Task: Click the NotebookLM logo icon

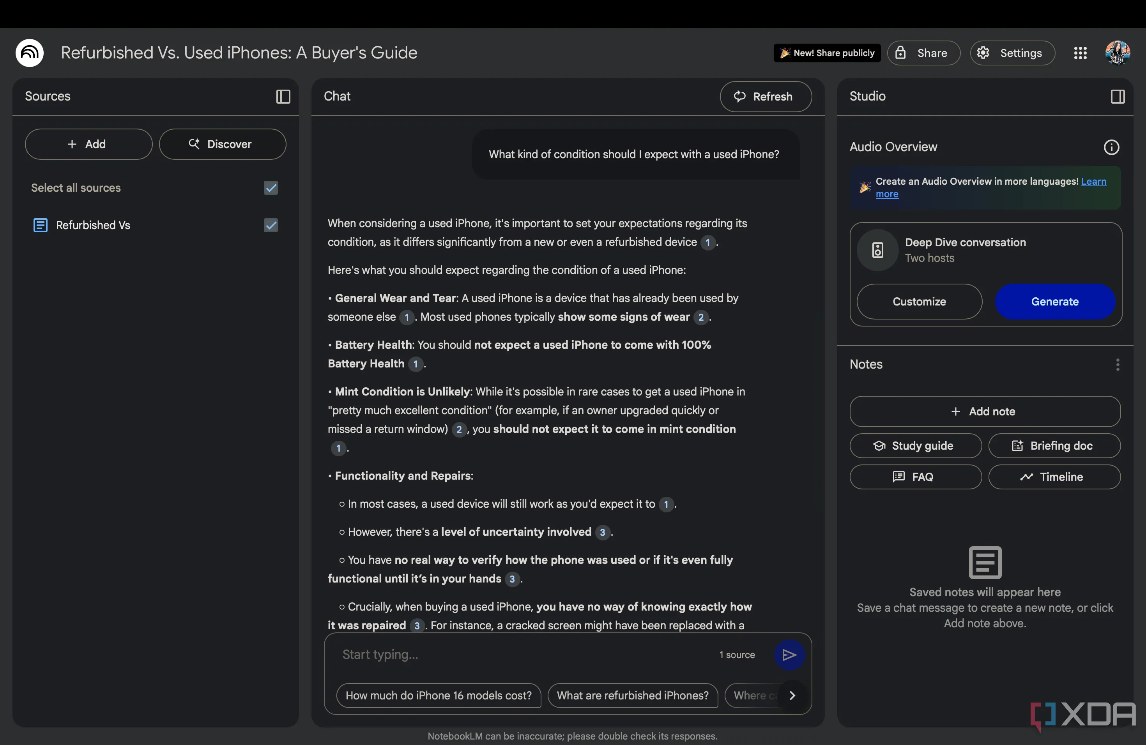Action: [x=30, y=53]
